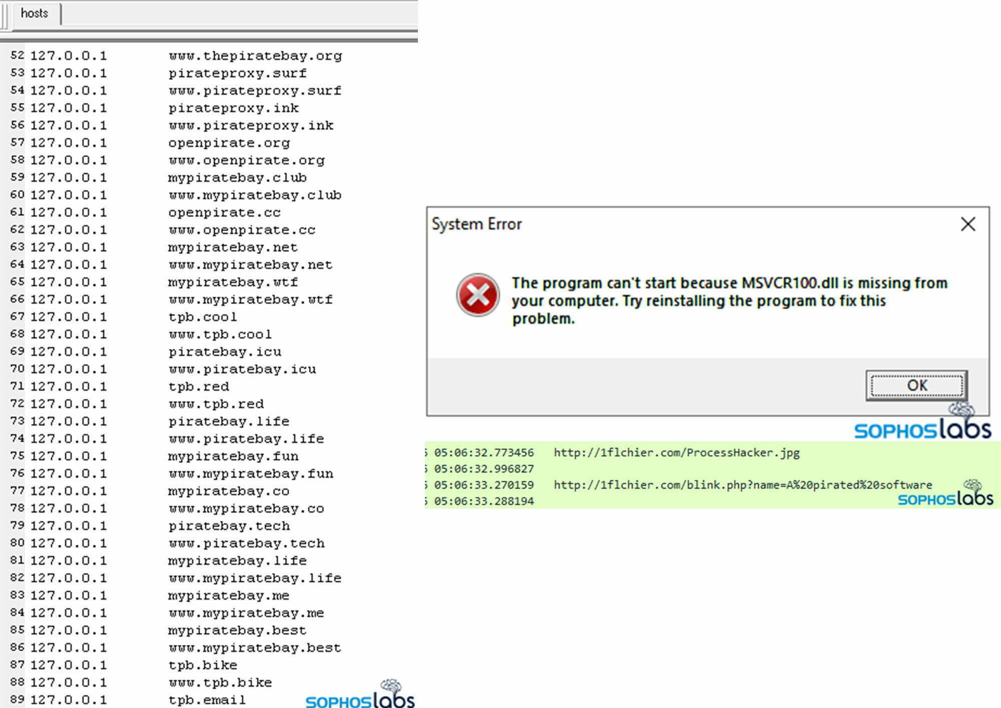Click www.piratebay.tech on line 80

pyautogui.click(x=247, y=543)
